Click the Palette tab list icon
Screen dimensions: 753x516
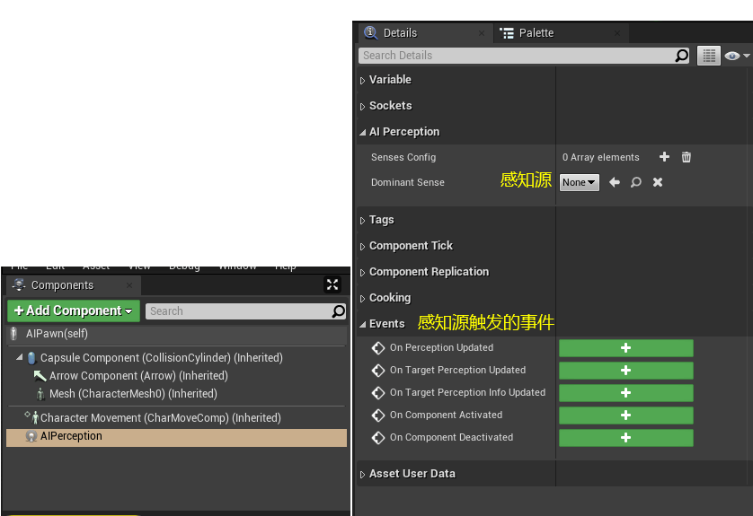(507, 33)
